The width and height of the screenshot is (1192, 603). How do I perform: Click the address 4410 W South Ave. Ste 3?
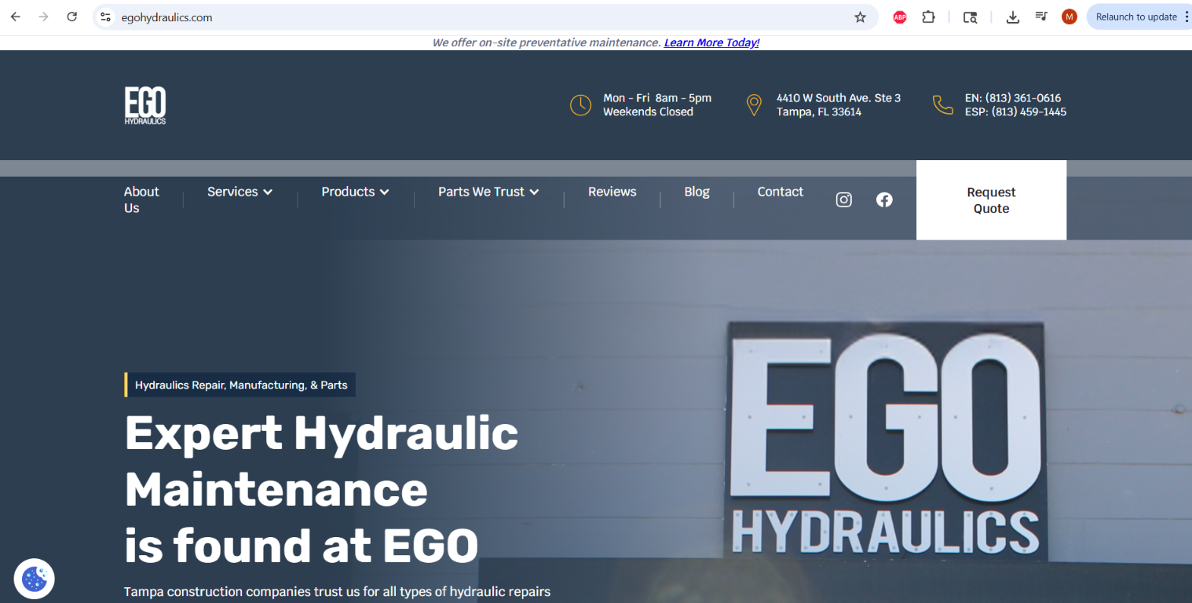pyautogui.click(x=839, y=98)
